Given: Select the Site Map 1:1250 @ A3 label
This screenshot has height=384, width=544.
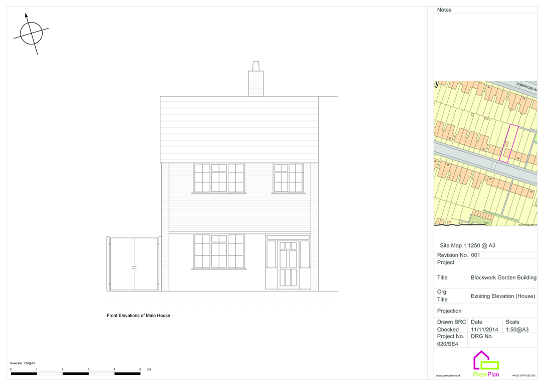Looking at the screenshot, I should (467, 245).
